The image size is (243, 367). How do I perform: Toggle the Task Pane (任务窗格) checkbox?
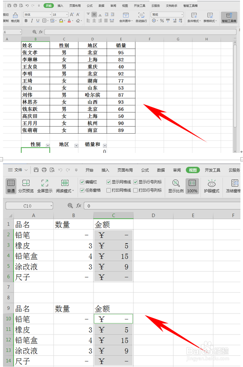[x=82, y=190]
